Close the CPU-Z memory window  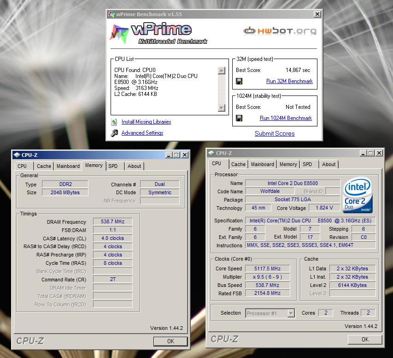click(x=185, y=155)
